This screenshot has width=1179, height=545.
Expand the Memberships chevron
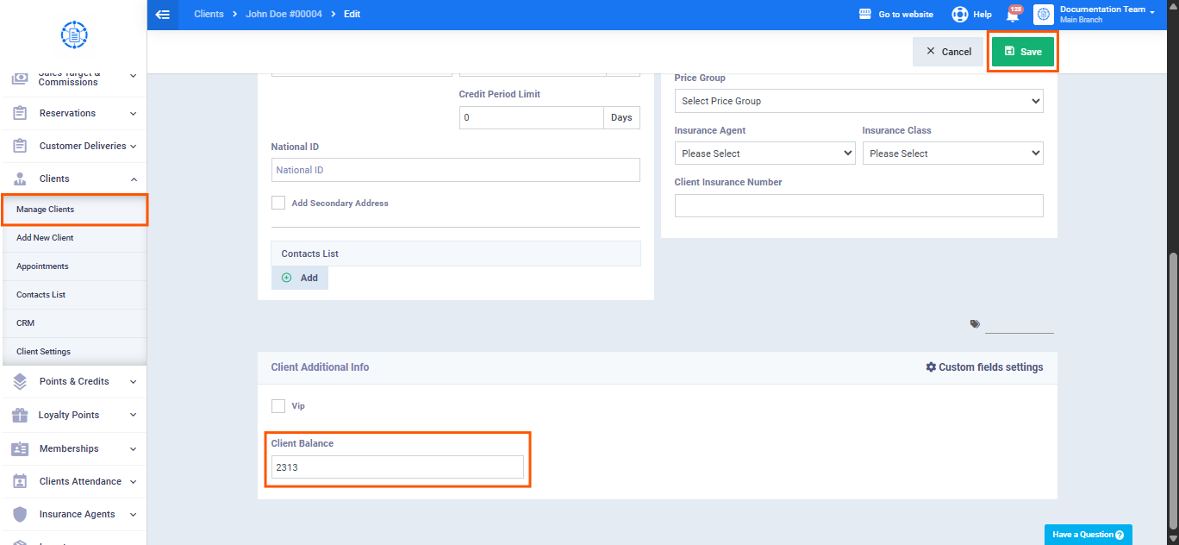133,448
